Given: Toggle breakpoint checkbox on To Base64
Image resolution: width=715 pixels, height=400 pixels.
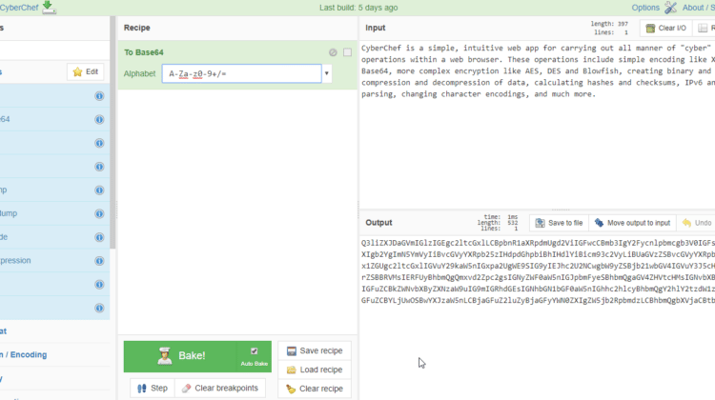Looking at the screenshot, I should (348, 52).
